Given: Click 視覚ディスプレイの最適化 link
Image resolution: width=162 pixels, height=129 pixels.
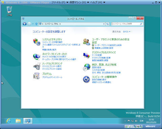Looking at the screenshot, I should (102, 82).
